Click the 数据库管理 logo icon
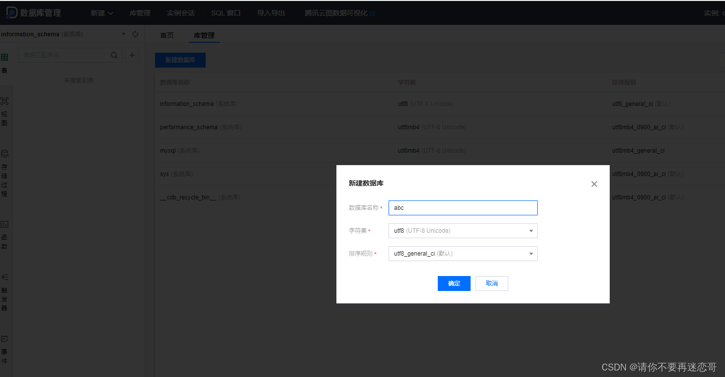This screenshot has height=377, width=725. click(x=11, y=13)
